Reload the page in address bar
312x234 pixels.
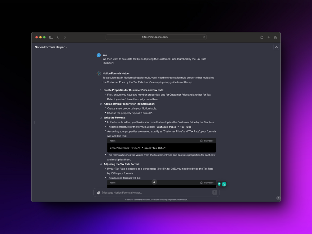tap(204, 37)
